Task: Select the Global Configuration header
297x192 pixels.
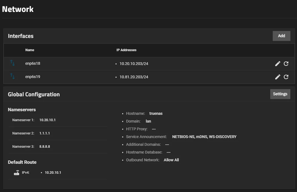Action: pos(34,94)
